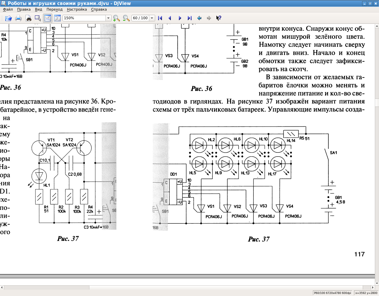Expand the 150% zoom dropdown
This screenshot has width=379, height=296.
coord(108,18)
